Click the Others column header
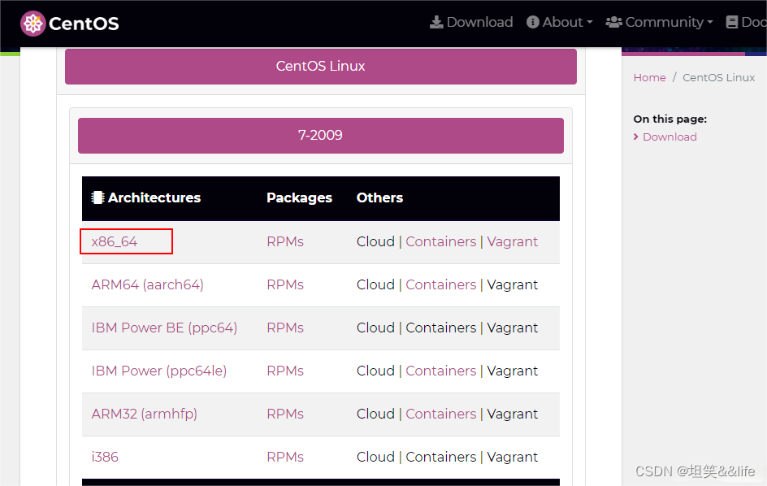Viewport: 767px width, 486px height. point(379,197)
